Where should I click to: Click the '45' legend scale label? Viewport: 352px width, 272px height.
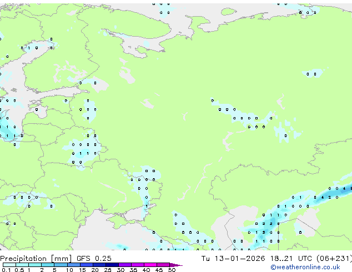click(159, 270)
